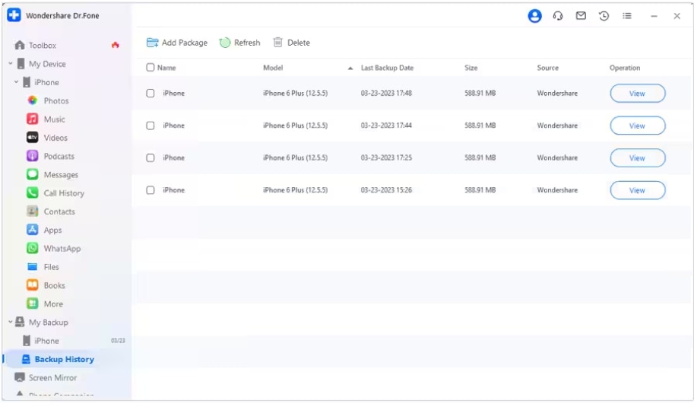Click the Toolbox home icon
Image resolution: width=694 pixels, height=407 pixels.
20,45
